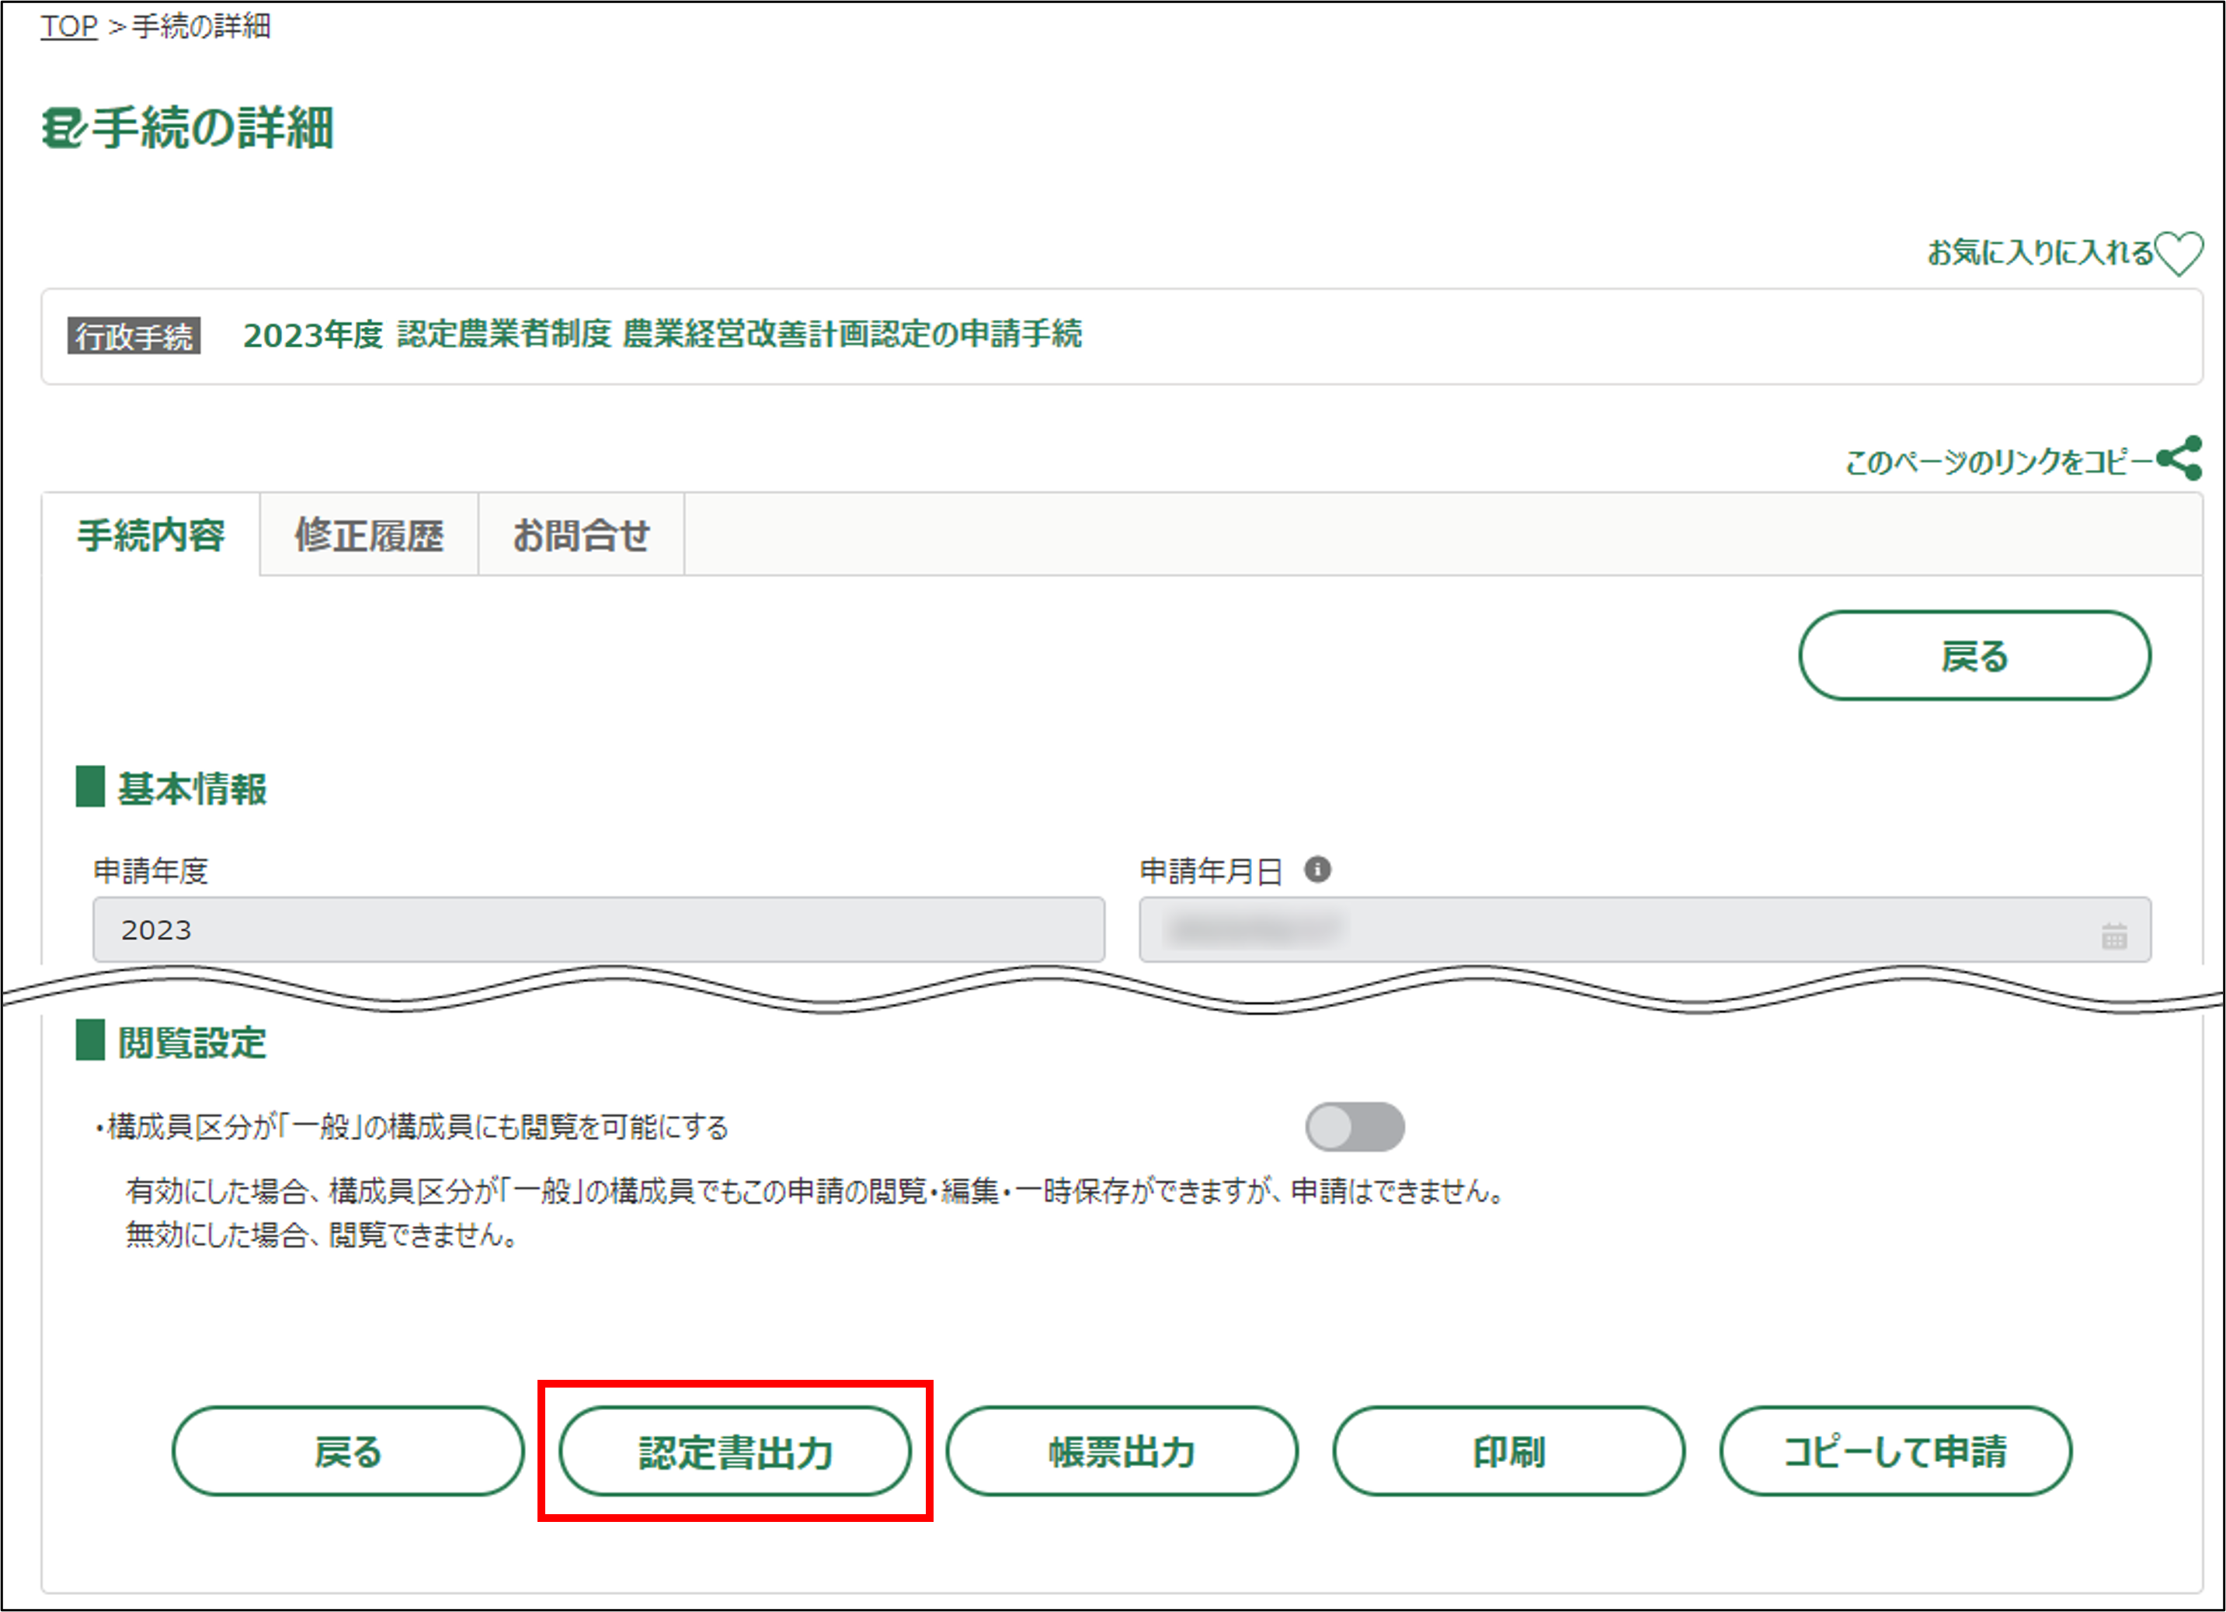Click info icon beside 申請年月日

1317,869
